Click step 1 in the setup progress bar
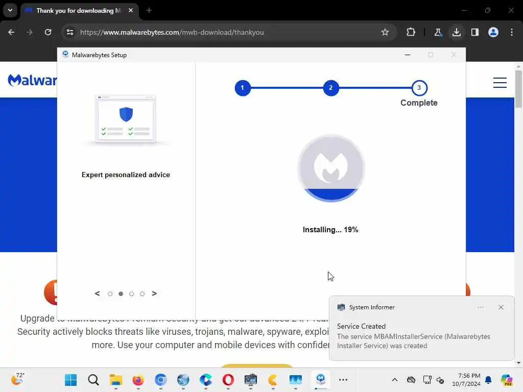The height and width of the screenshot is (392, 523). (243, 88)
